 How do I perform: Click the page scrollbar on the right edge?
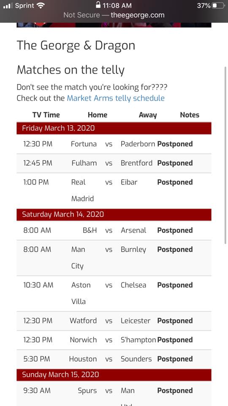(x=225, y=155)
